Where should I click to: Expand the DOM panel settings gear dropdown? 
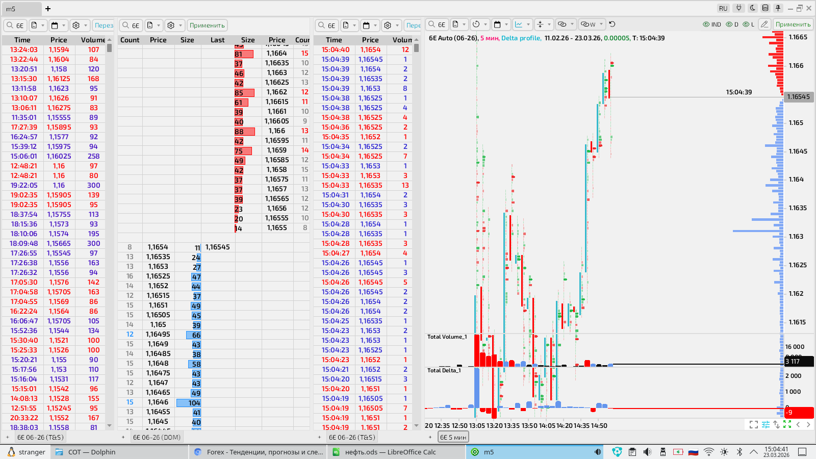click(175, 25)
